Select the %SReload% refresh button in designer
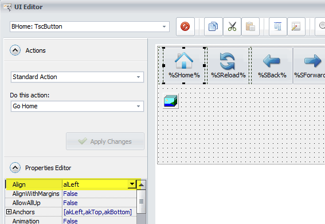Screen dimensions: 325x224 click(228, 65)
